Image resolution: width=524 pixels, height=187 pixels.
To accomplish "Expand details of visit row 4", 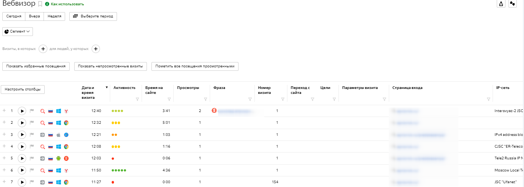I will pyautogui.click(x=5, y=146).
